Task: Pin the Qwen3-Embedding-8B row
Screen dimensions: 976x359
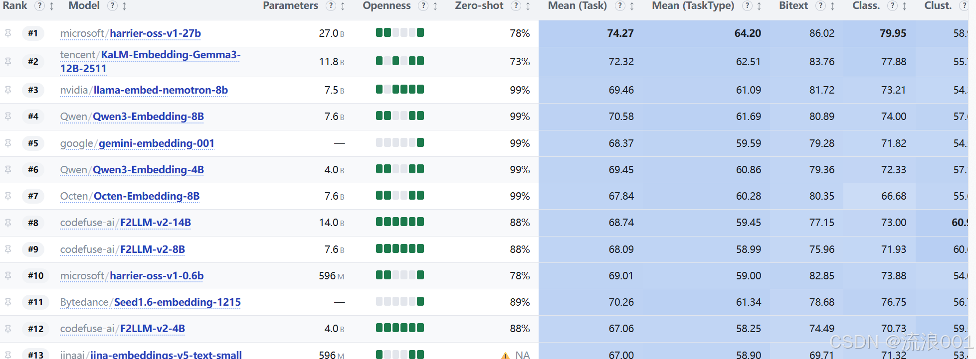Action: click(8, 117)
